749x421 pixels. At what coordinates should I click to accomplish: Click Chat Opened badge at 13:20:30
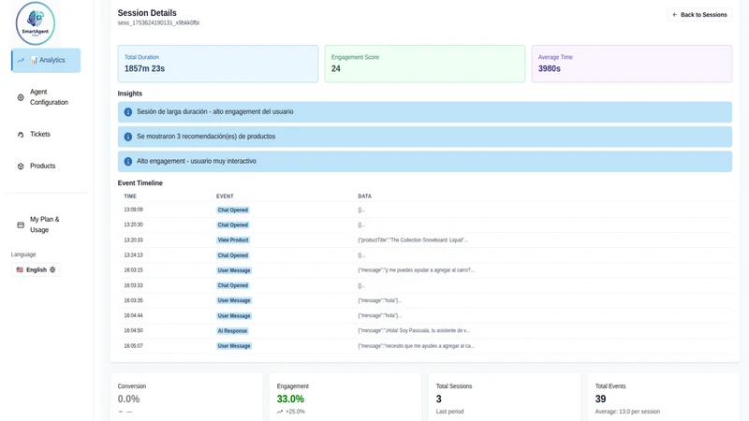coord(232,225)
